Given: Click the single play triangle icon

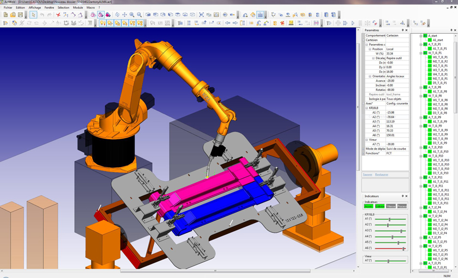Looking at the screenshot, I should (353, 23).
